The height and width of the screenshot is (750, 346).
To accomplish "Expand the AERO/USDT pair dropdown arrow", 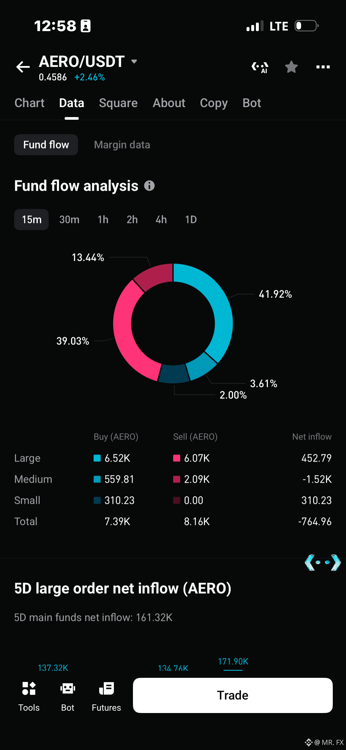I will 134,62.
